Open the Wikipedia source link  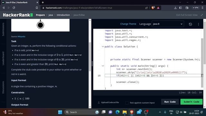[21, 36]
